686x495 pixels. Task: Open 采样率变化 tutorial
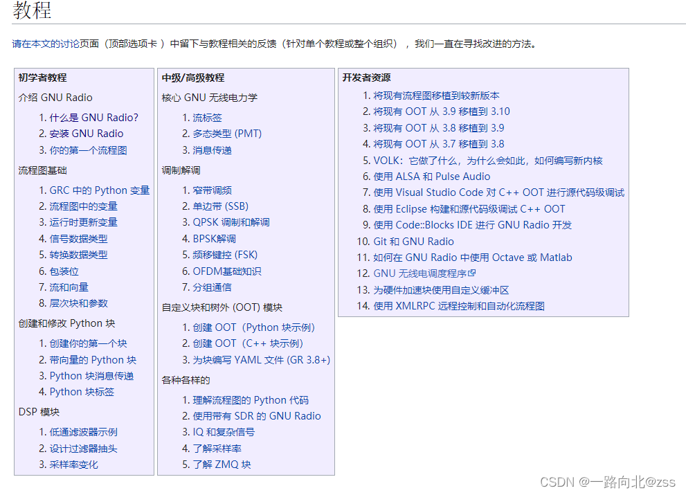(73, 465)
